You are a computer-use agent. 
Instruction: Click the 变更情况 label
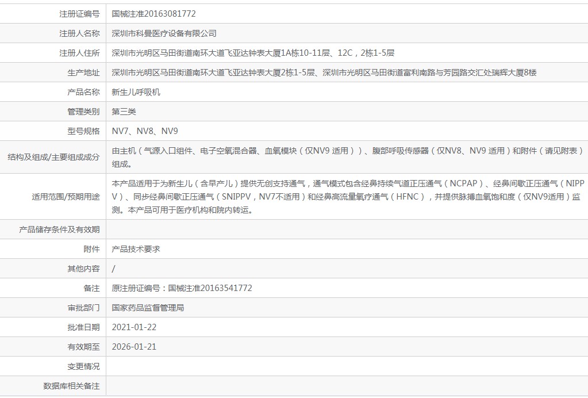(x=83, y=366)
